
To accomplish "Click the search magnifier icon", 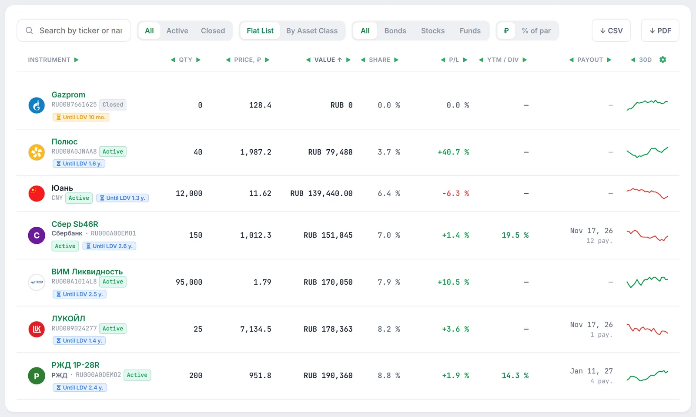I will (29, 30).
